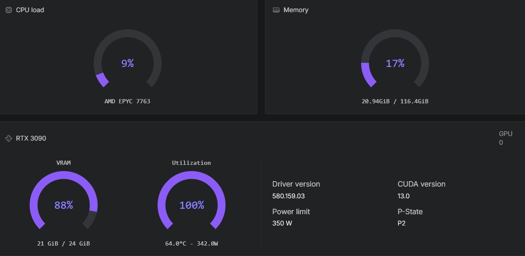The height and width of the screenshot is (256, 525).
Task: Click the 20.94GiB / 116.4GiB memory value
Action: click(395, 101)
